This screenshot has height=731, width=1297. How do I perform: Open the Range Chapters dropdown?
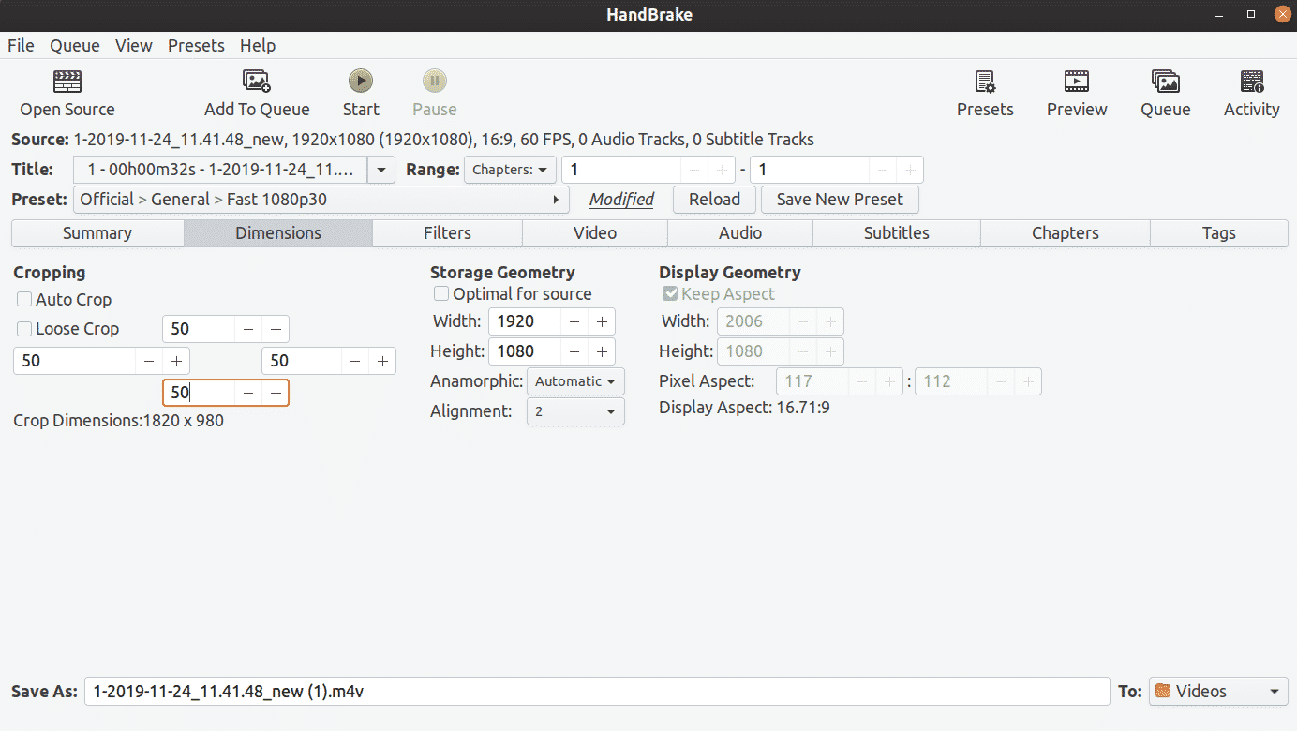pyautogui.click(x=510, y=170)
